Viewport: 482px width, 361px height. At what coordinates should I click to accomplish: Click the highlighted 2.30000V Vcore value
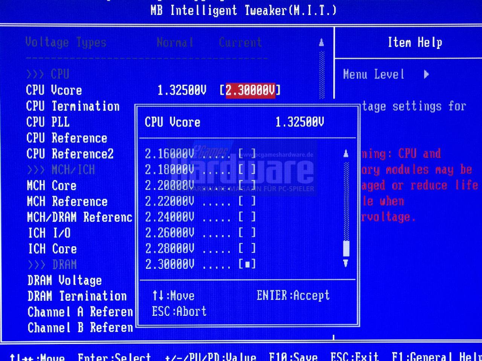click(250, 90)
